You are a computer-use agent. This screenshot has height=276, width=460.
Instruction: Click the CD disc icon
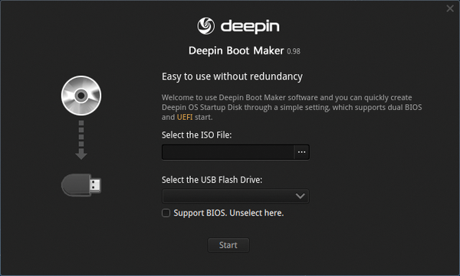[81, 96]
